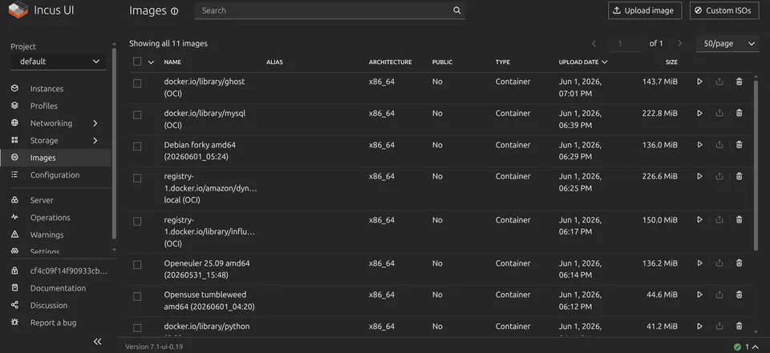Create instance from python image play icon
Viewport: 770px width, 353px height.
pos(699,326)
